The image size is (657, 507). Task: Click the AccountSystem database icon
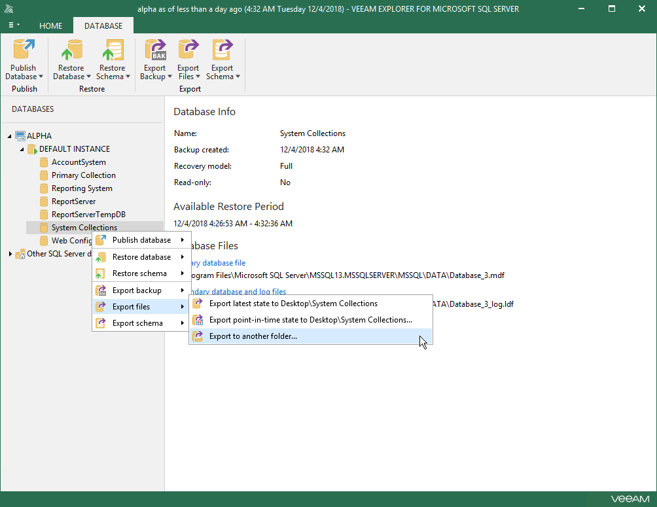point(44,162)
